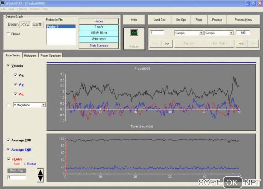Jump back with right-side << button
This screenshot has width=263, height=189.
[x=241, y=44]
